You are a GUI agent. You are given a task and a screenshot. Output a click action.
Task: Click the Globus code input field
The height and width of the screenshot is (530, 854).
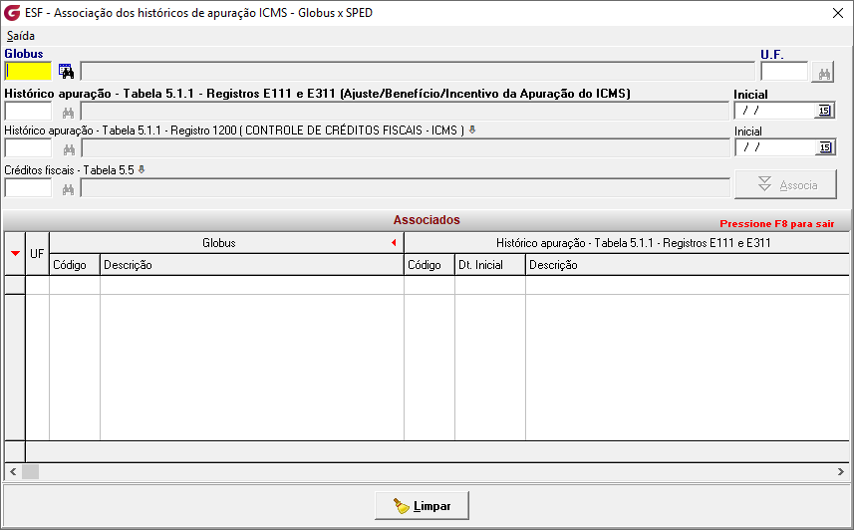point(28,71)
